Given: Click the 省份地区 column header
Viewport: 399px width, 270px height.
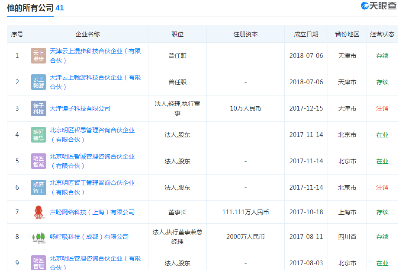Looking at the screenshot, I should coord(347,34).
